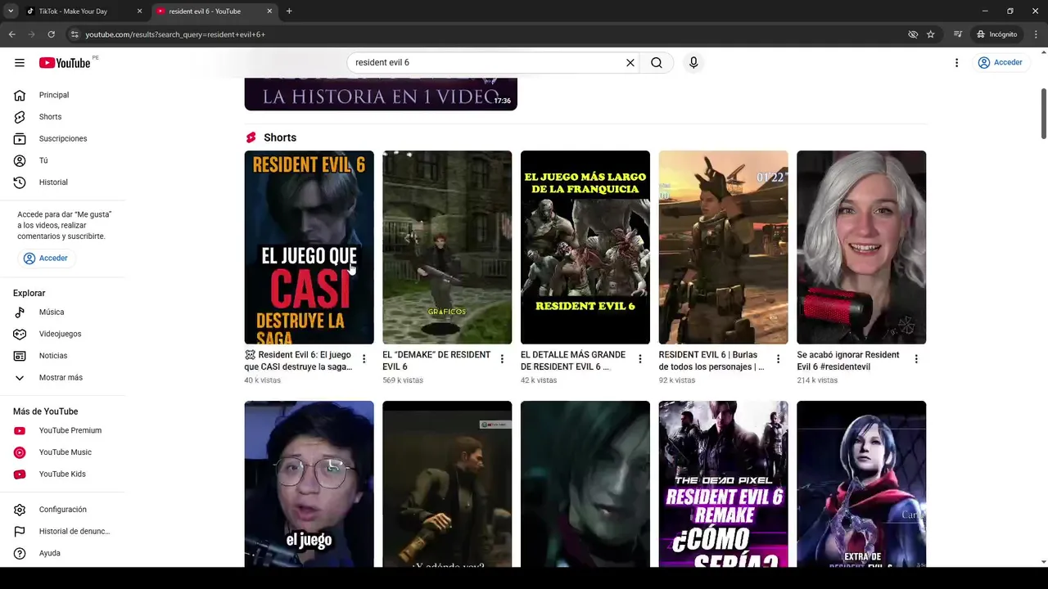Open YouTube Music link

tap(63, 452)
